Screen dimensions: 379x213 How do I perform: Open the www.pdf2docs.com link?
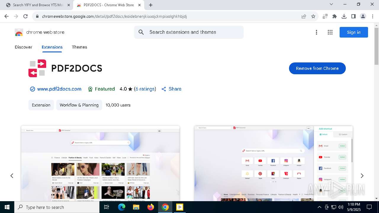point(59,89)
